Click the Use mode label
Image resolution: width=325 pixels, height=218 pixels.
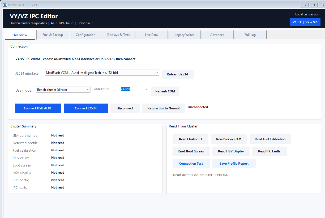click(24, 91)
